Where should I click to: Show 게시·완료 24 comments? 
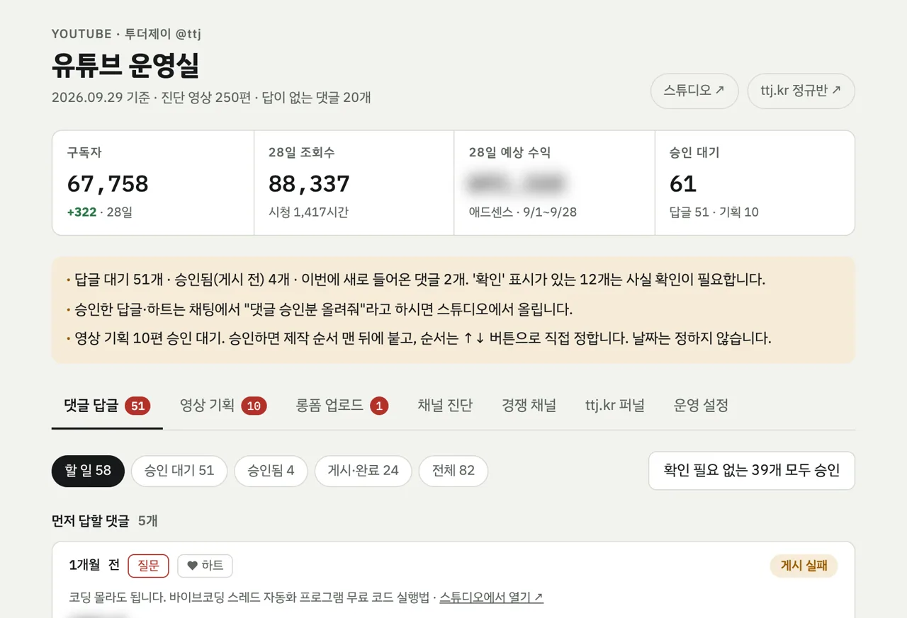coord(363,471)
